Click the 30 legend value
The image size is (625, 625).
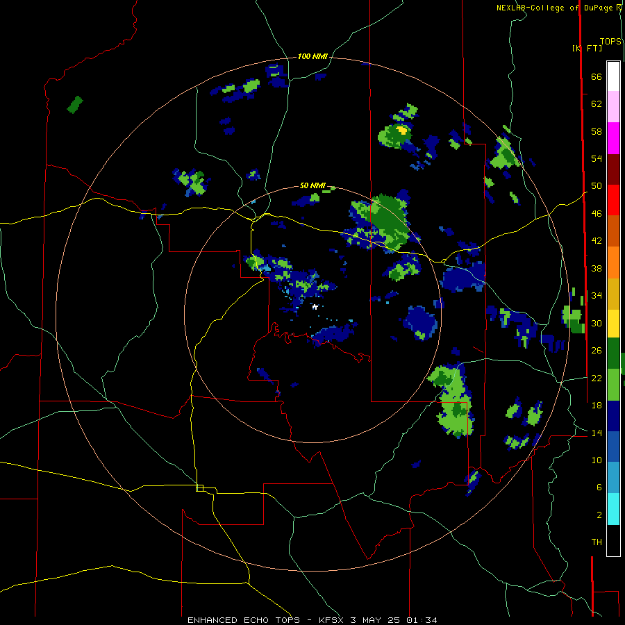coord(597,323)
